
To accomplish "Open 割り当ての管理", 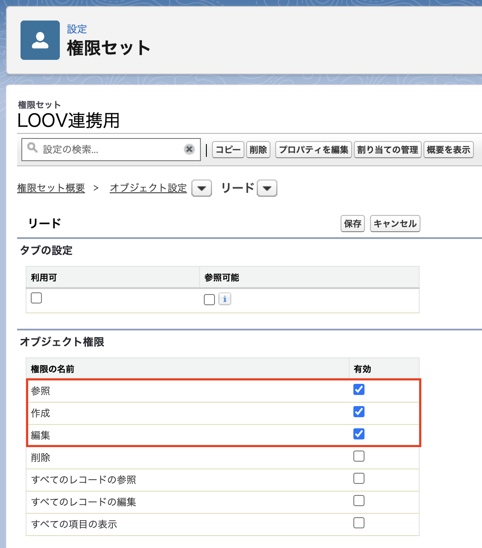I will (388, 150).
